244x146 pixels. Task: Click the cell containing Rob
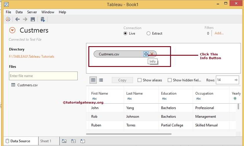pos(106,117)
